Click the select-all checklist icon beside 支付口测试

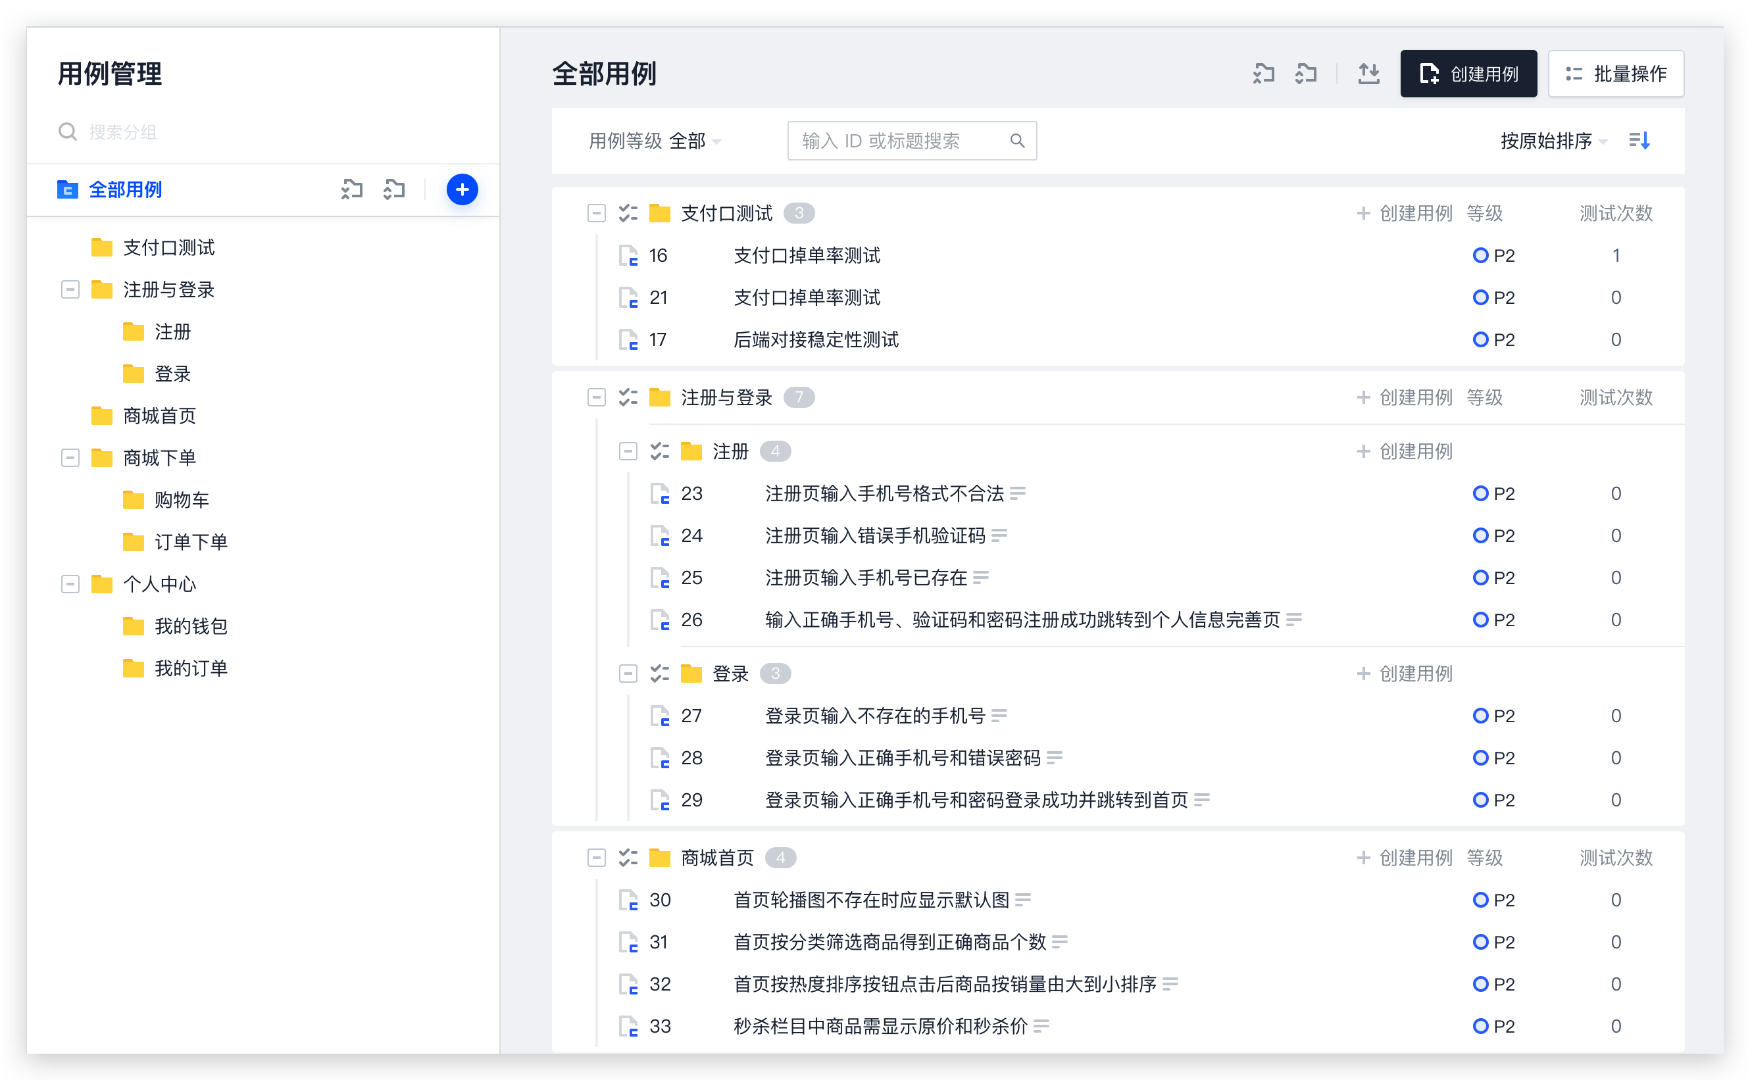click(x=628, y=213)
